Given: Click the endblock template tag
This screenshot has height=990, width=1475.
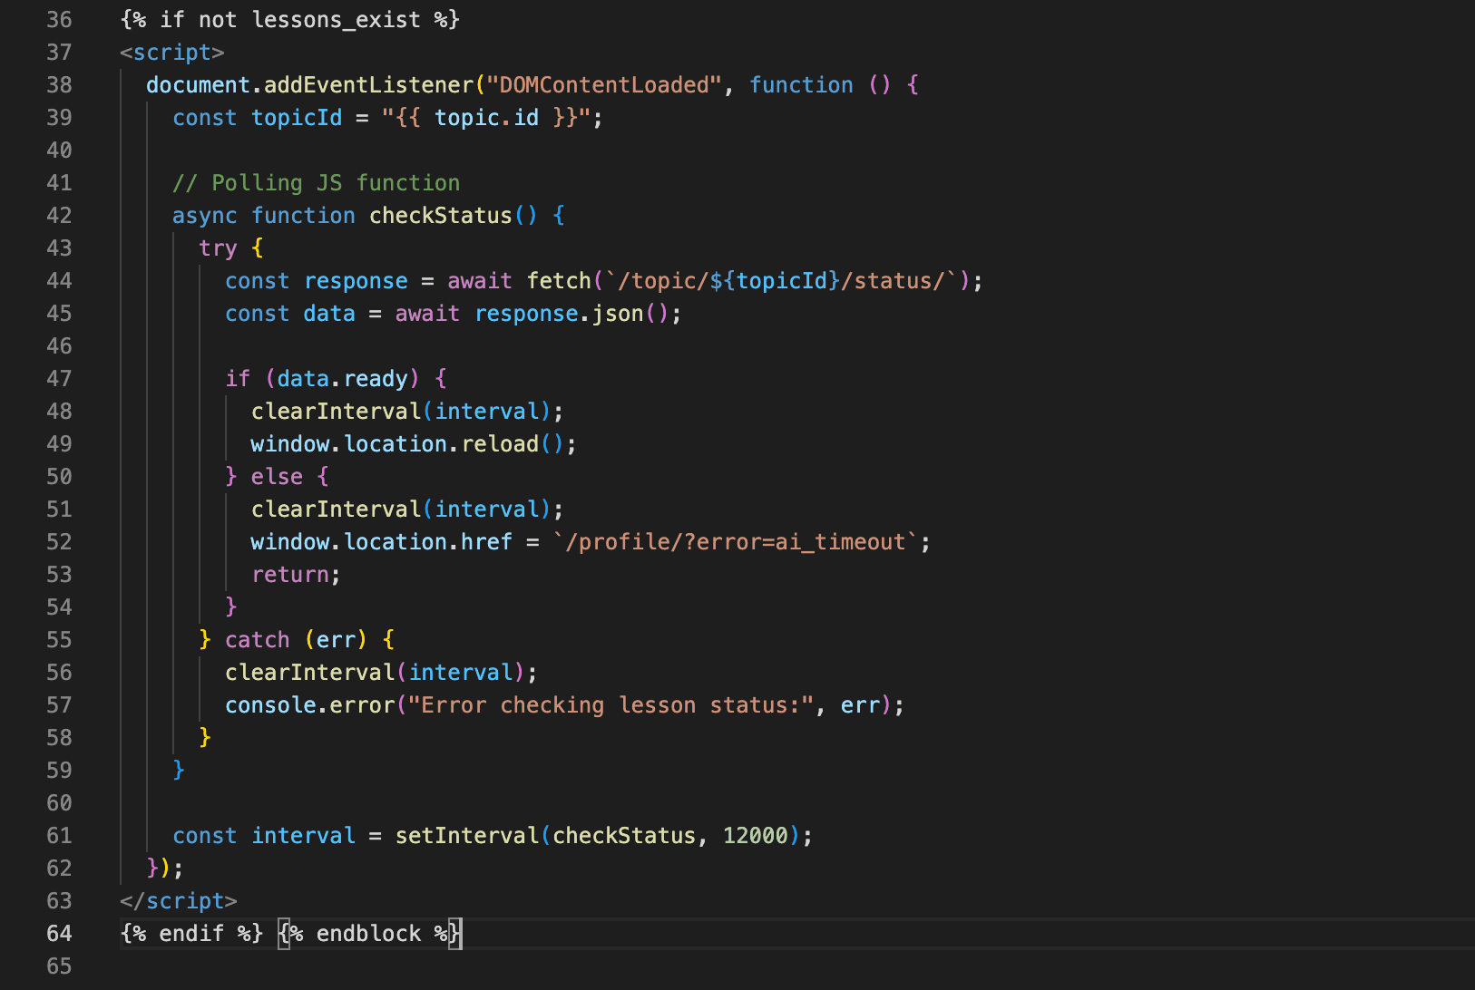Looking at the screenshot, I should pyautogui.click(x=369, y=934).
